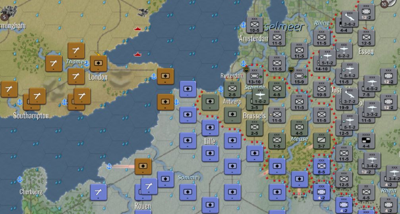Select the 10-5 infantry unit at Amsterdam
The image size is (400, 214).
click(x=255, y=25)
